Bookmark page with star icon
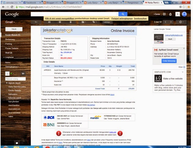Screen dimensions: 193x148 (x=184, y=7)
